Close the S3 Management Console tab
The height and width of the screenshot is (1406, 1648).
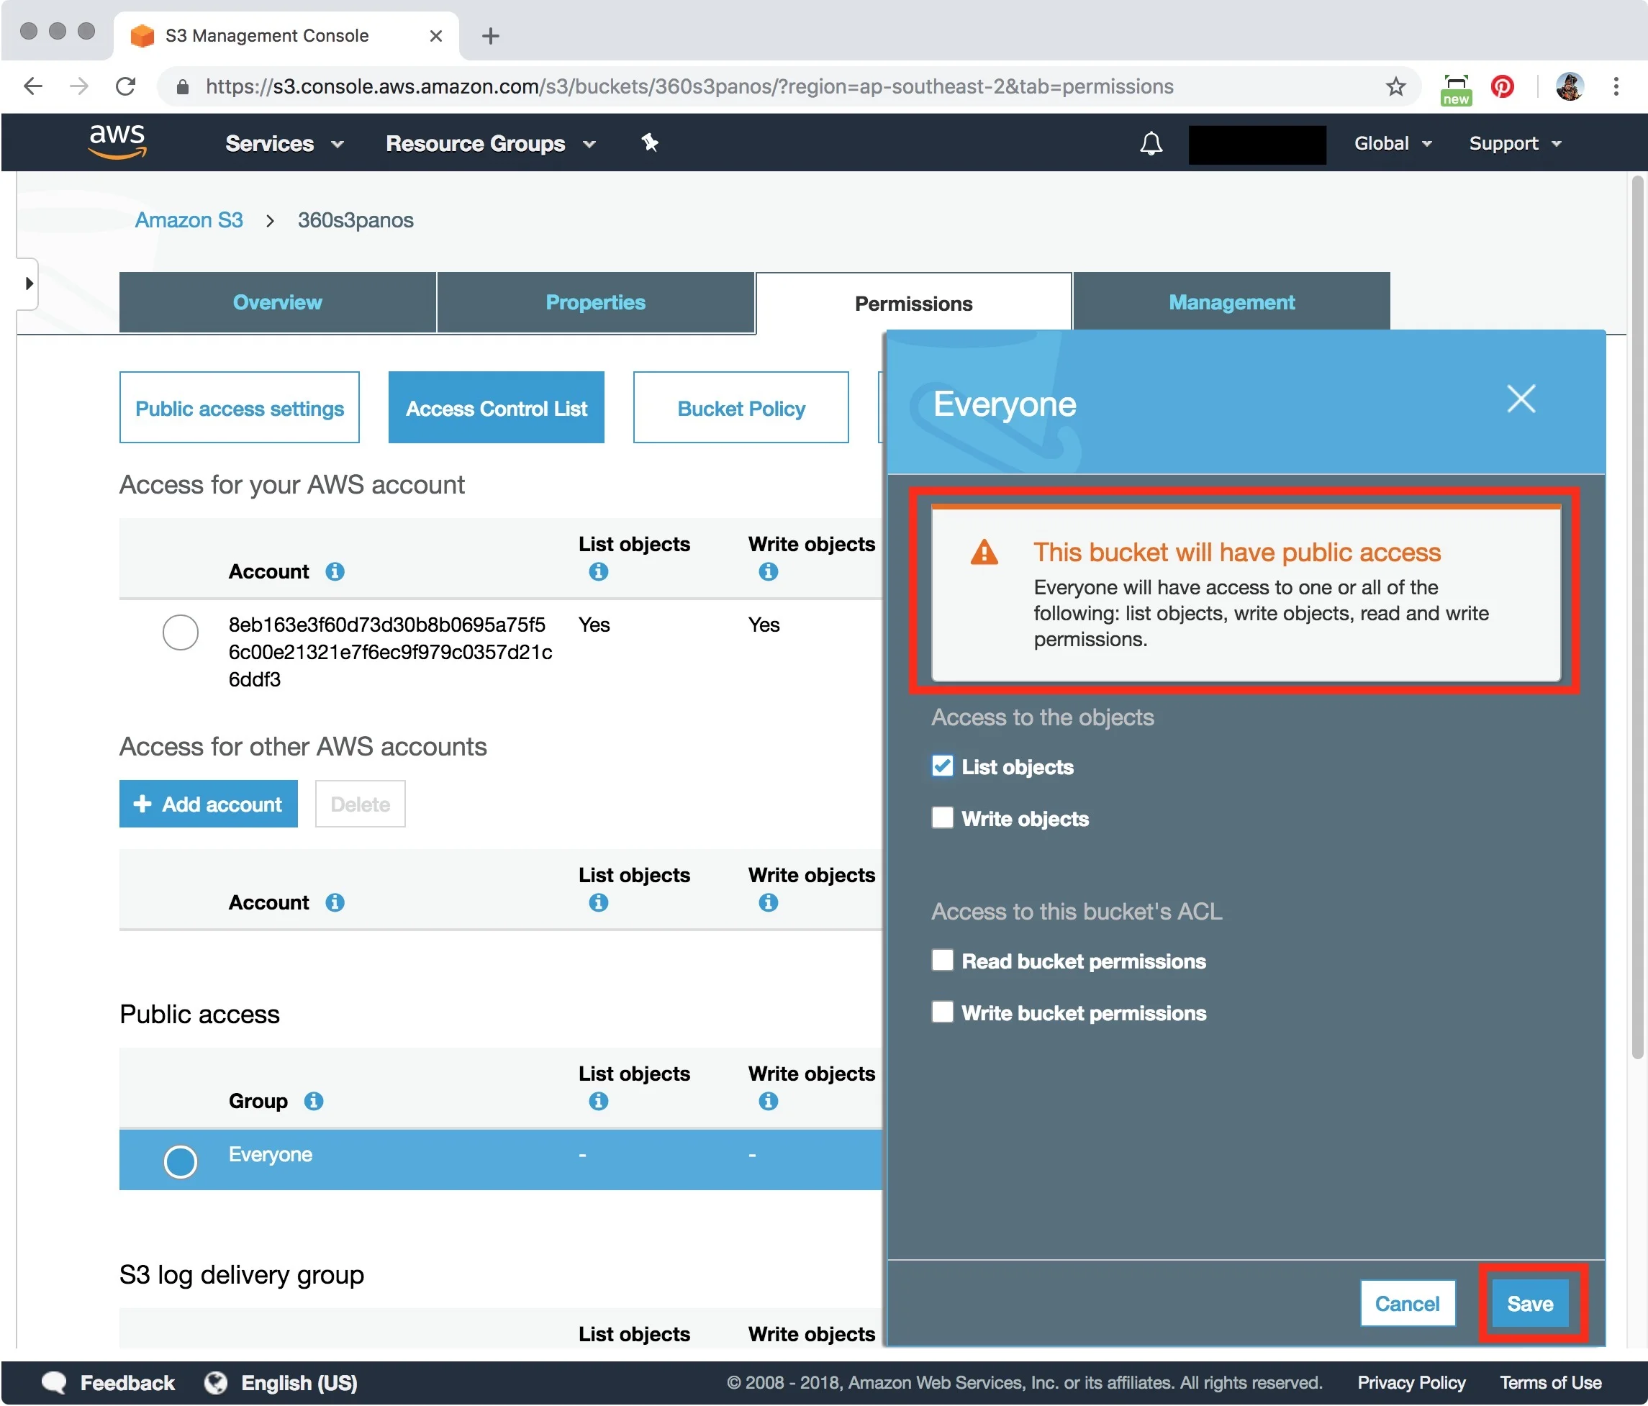pyautogui.click(x=436, y=36)
